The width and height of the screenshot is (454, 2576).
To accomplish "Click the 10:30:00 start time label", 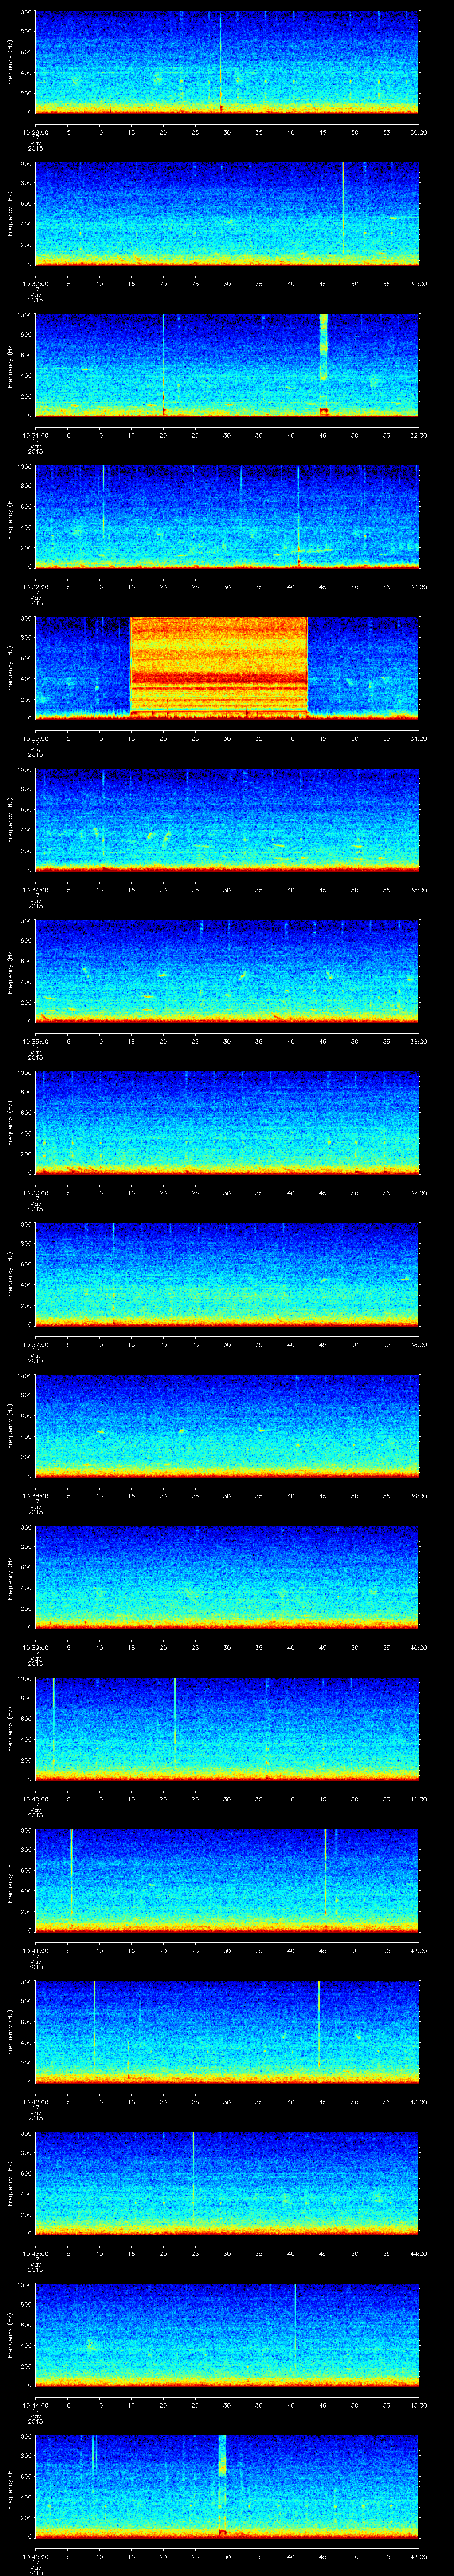I will coord(35,284).
